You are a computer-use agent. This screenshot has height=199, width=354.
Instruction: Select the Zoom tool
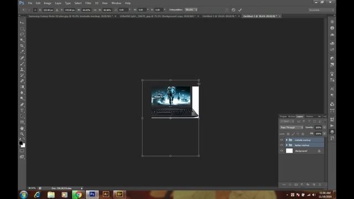[22, 134]
